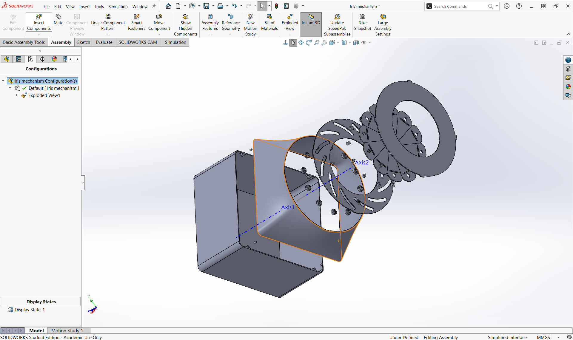
Task: Open the Insert menu
Action: coord(84,6)
